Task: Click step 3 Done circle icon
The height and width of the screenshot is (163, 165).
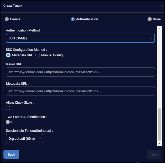Action: tap(150, 19)
